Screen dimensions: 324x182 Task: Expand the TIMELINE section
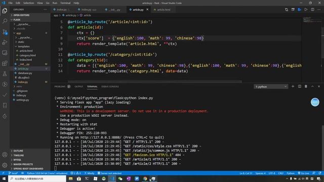[x=30, y=155]
